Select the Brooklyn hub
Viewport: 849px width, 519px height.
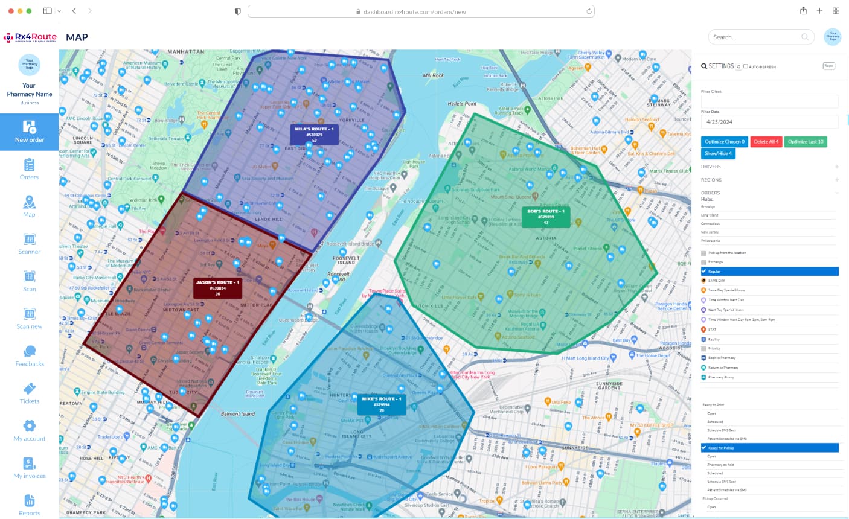tap(708, 207)
